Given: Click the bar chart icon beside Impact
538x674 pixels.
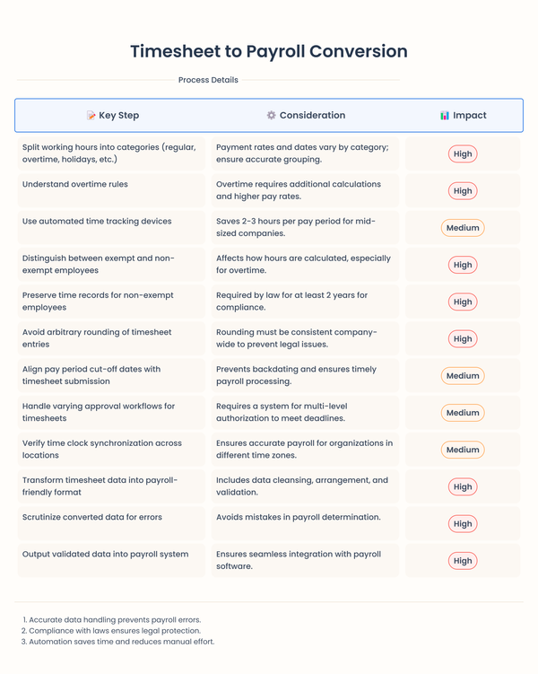Looking at the screenshot, I should (x=445, y=115).
